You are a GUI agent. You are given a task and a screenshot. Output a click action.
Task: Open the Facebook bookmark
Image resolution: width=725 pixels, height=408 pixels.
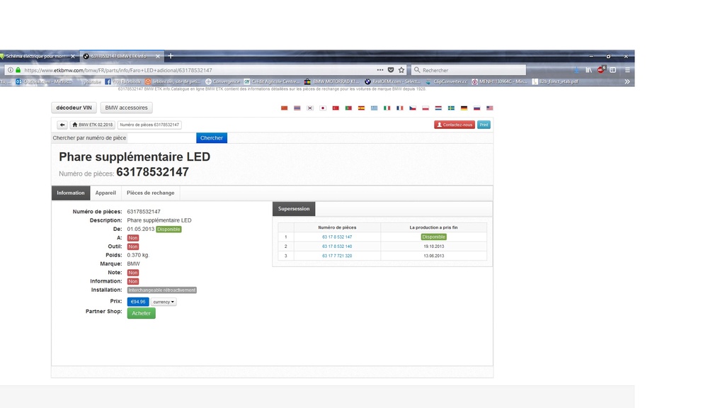point(122,81)
